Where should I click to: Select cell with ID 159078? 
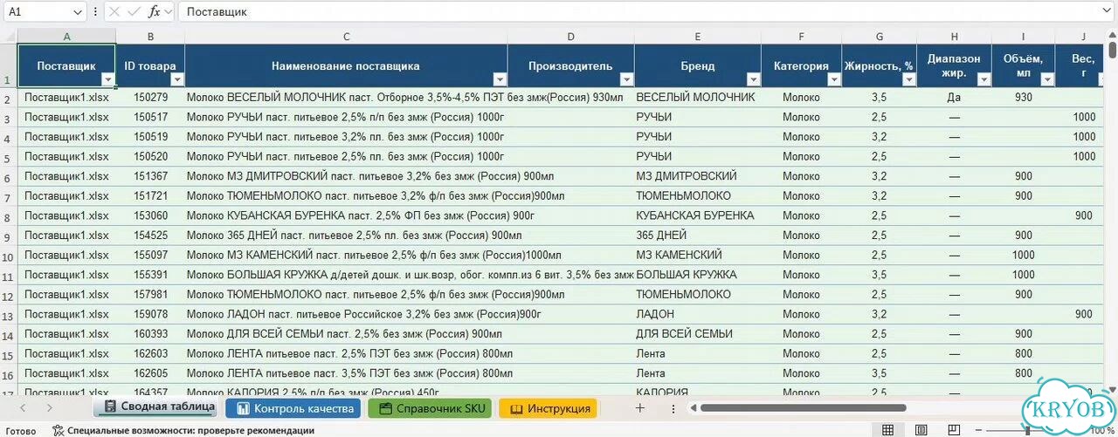[150, 314]
